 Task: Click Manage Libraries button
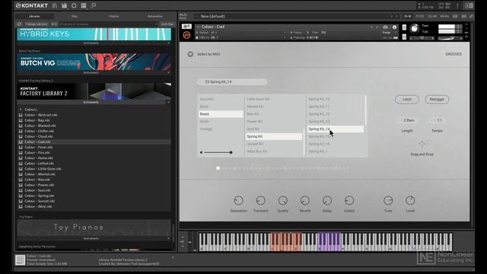point(37,24)
